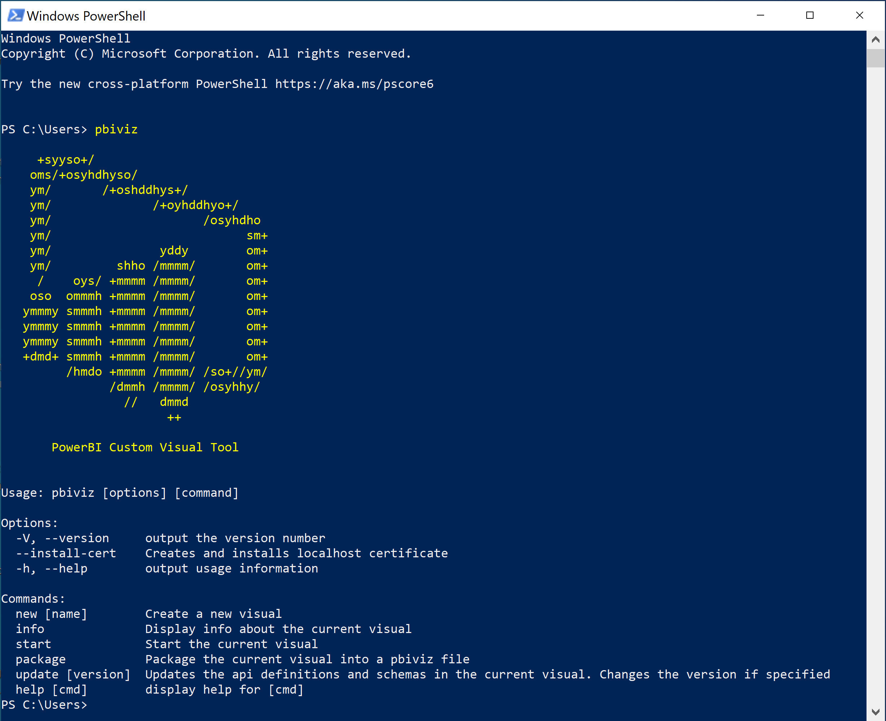The image size is (886, 721).
Task: Click the `--install-cert` option label
Action: [59, 553]
